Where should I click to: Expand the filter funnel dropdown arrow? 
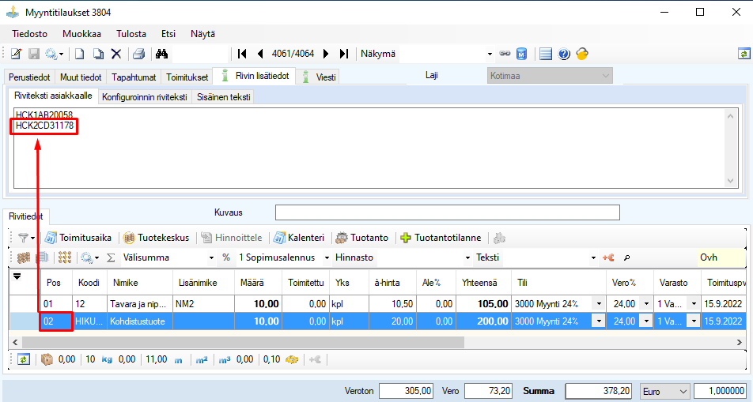33,237
